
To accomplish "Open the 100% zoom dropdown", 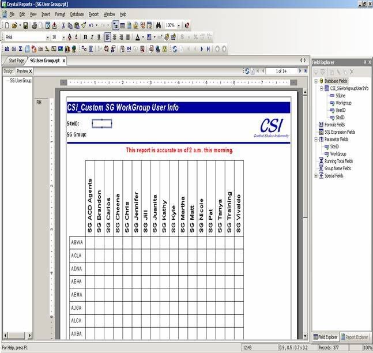I will tap(178, 25).
